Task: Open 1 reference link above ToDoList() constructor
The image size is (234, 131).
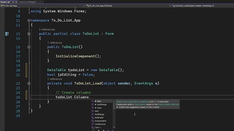Action: (x=54, y=43)
